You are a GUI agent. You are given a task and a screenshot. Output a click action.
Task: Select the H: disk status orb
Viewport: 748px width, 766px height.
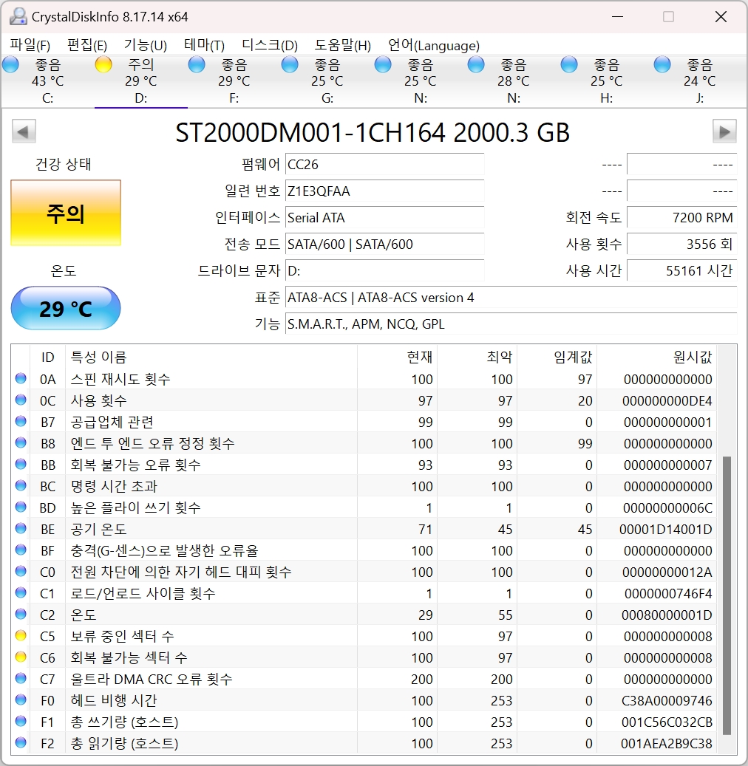click(570, 65)
